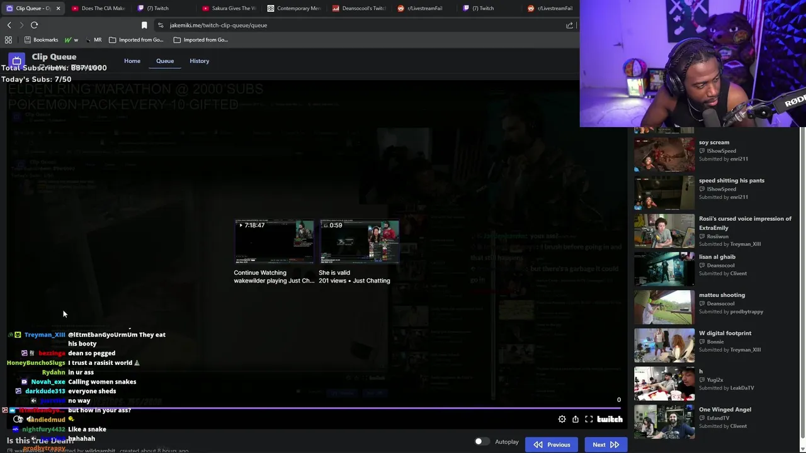Switch to the Contemporary Men tab
The width and height of the screenshot is (806, 453).
294,8
